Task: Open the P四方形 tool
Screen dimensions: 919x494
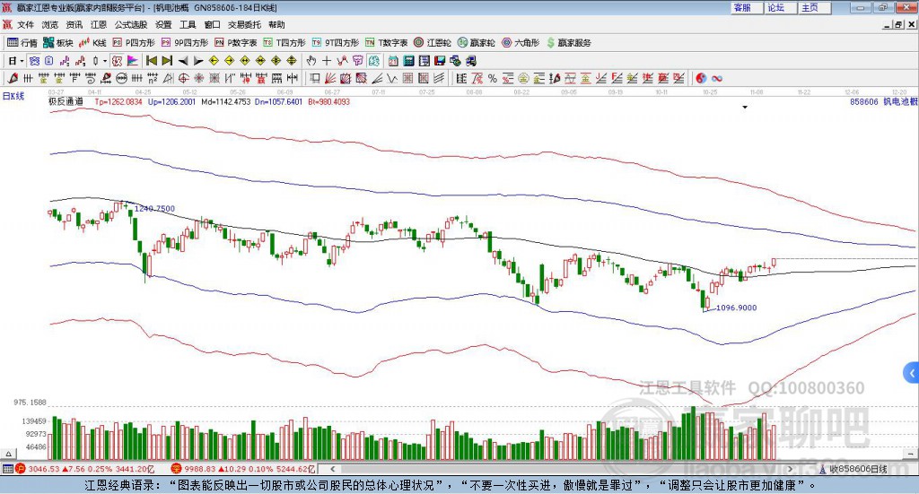Action: pos(134,43)
